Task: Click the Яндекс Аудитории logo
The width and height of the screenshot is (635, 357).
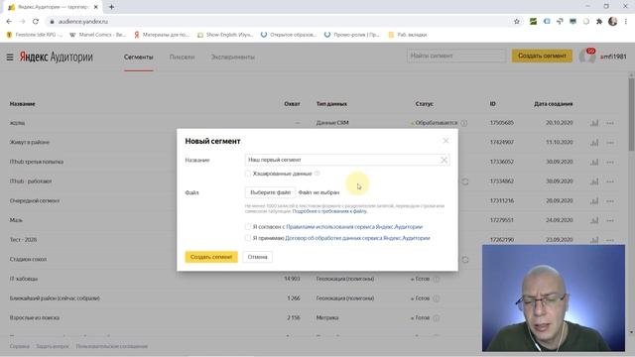Action: point(56,58)
